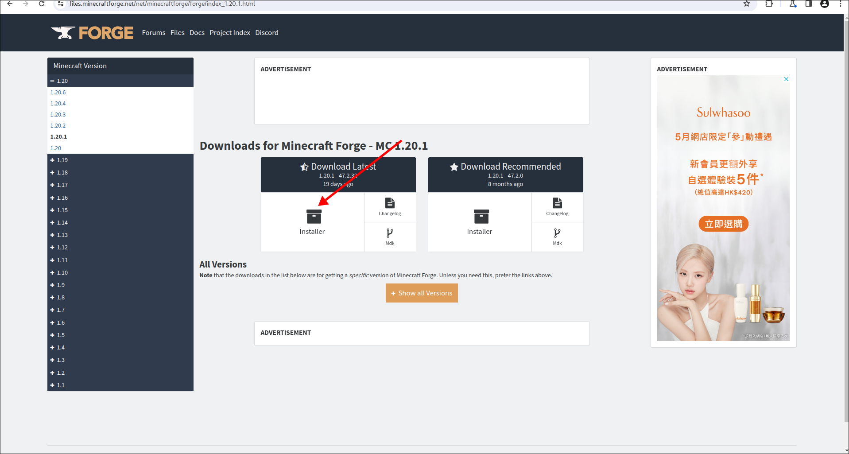Open Changelog under Download Latest
The height and width of the screenshot is (454, 849).
390,207
